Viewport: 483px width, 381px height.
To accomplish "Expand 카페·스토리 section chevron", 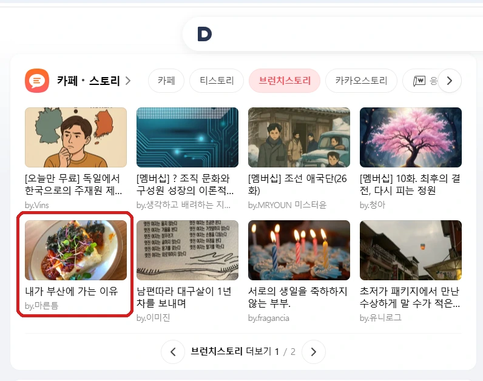I will pyautogui.click(x=128, y=81).
